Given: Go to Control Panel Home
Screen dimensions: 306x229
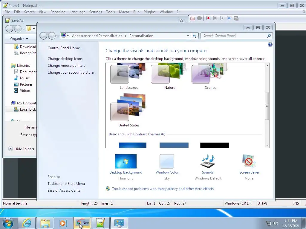Looking at the screenshot, I should (64, 48).
